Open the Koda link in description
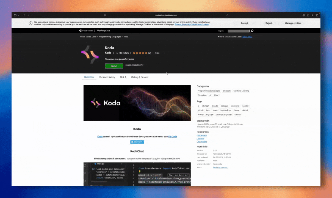This screenshot has width=332, height=198. (x=100, y=136)
